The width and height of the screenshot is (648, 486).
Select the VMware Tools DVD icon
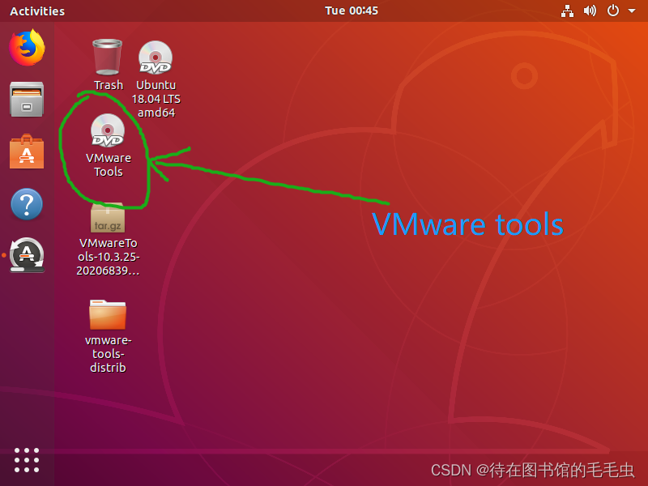coord(108,130)
